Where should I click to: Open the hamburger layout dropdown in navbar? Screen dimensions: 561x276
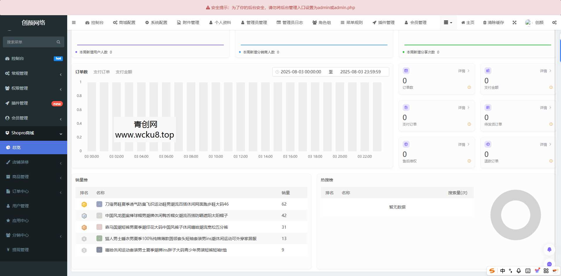(448, 22)
